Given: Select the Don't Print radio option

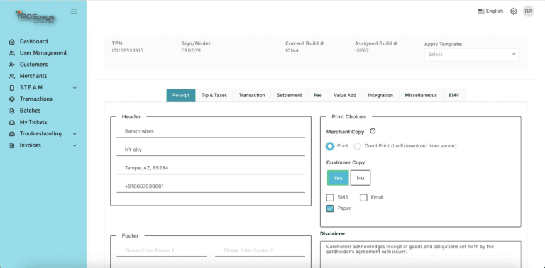Looking at the screenshot, I should click(x=358, y=146).
